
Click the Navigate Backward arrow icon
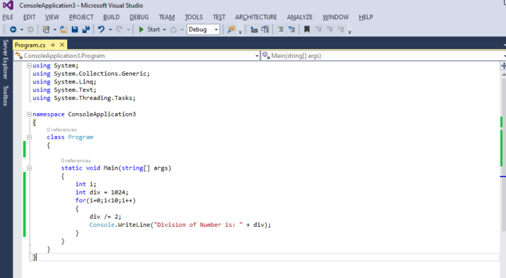pyautogui.click(x=13, y=30)
